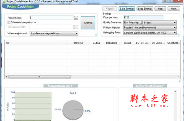Sort by the OV Object column header

click(x=158, y=43)
